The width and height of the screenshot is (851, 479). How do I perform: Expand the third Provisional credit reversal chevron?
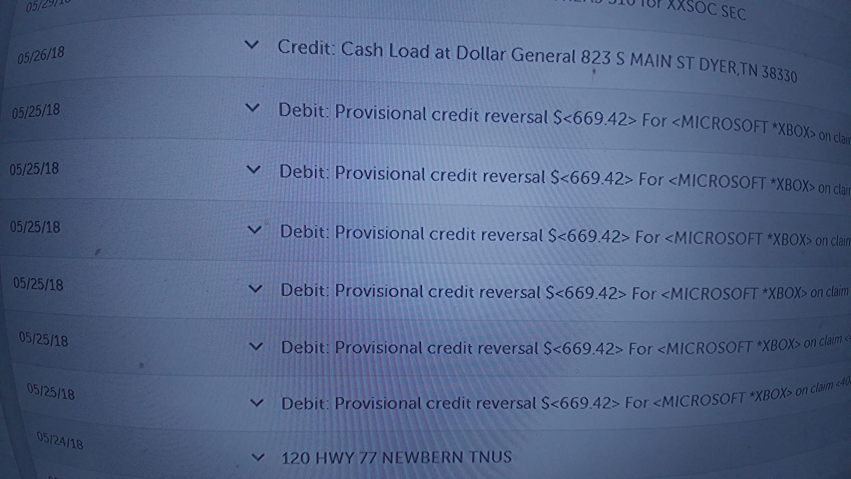pyautogui.click(x=254, y=229)
